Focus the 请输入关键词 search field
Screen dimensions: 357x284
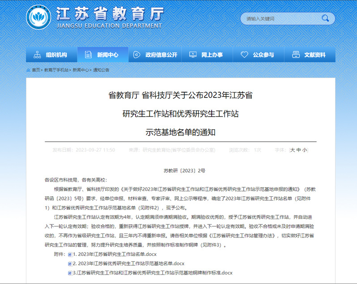click(280, 18)
